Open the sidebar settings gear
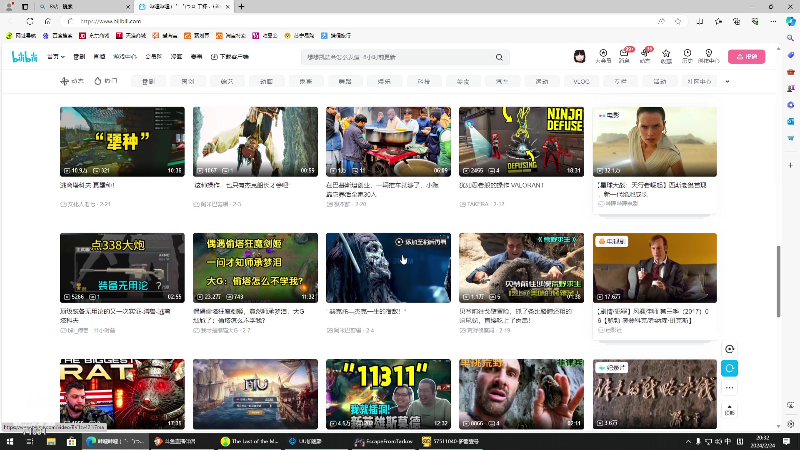The image size is (800, 450). click(790, 424)
